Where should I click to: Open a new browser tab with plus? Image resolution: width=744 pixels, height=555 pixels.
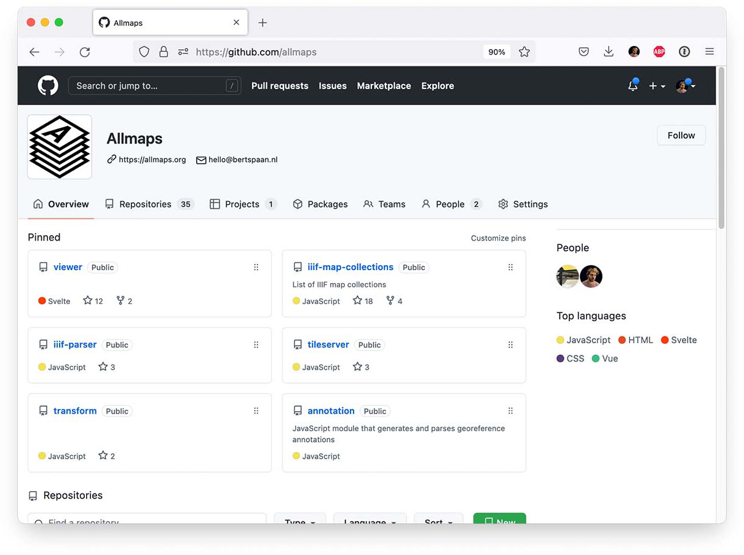(x=263, y=23)
